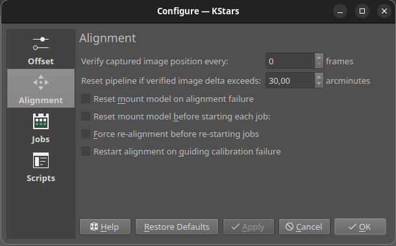Open the Scripts page icon
The width and height of the screenshot is (396, 246).
[x=41, y=160]
